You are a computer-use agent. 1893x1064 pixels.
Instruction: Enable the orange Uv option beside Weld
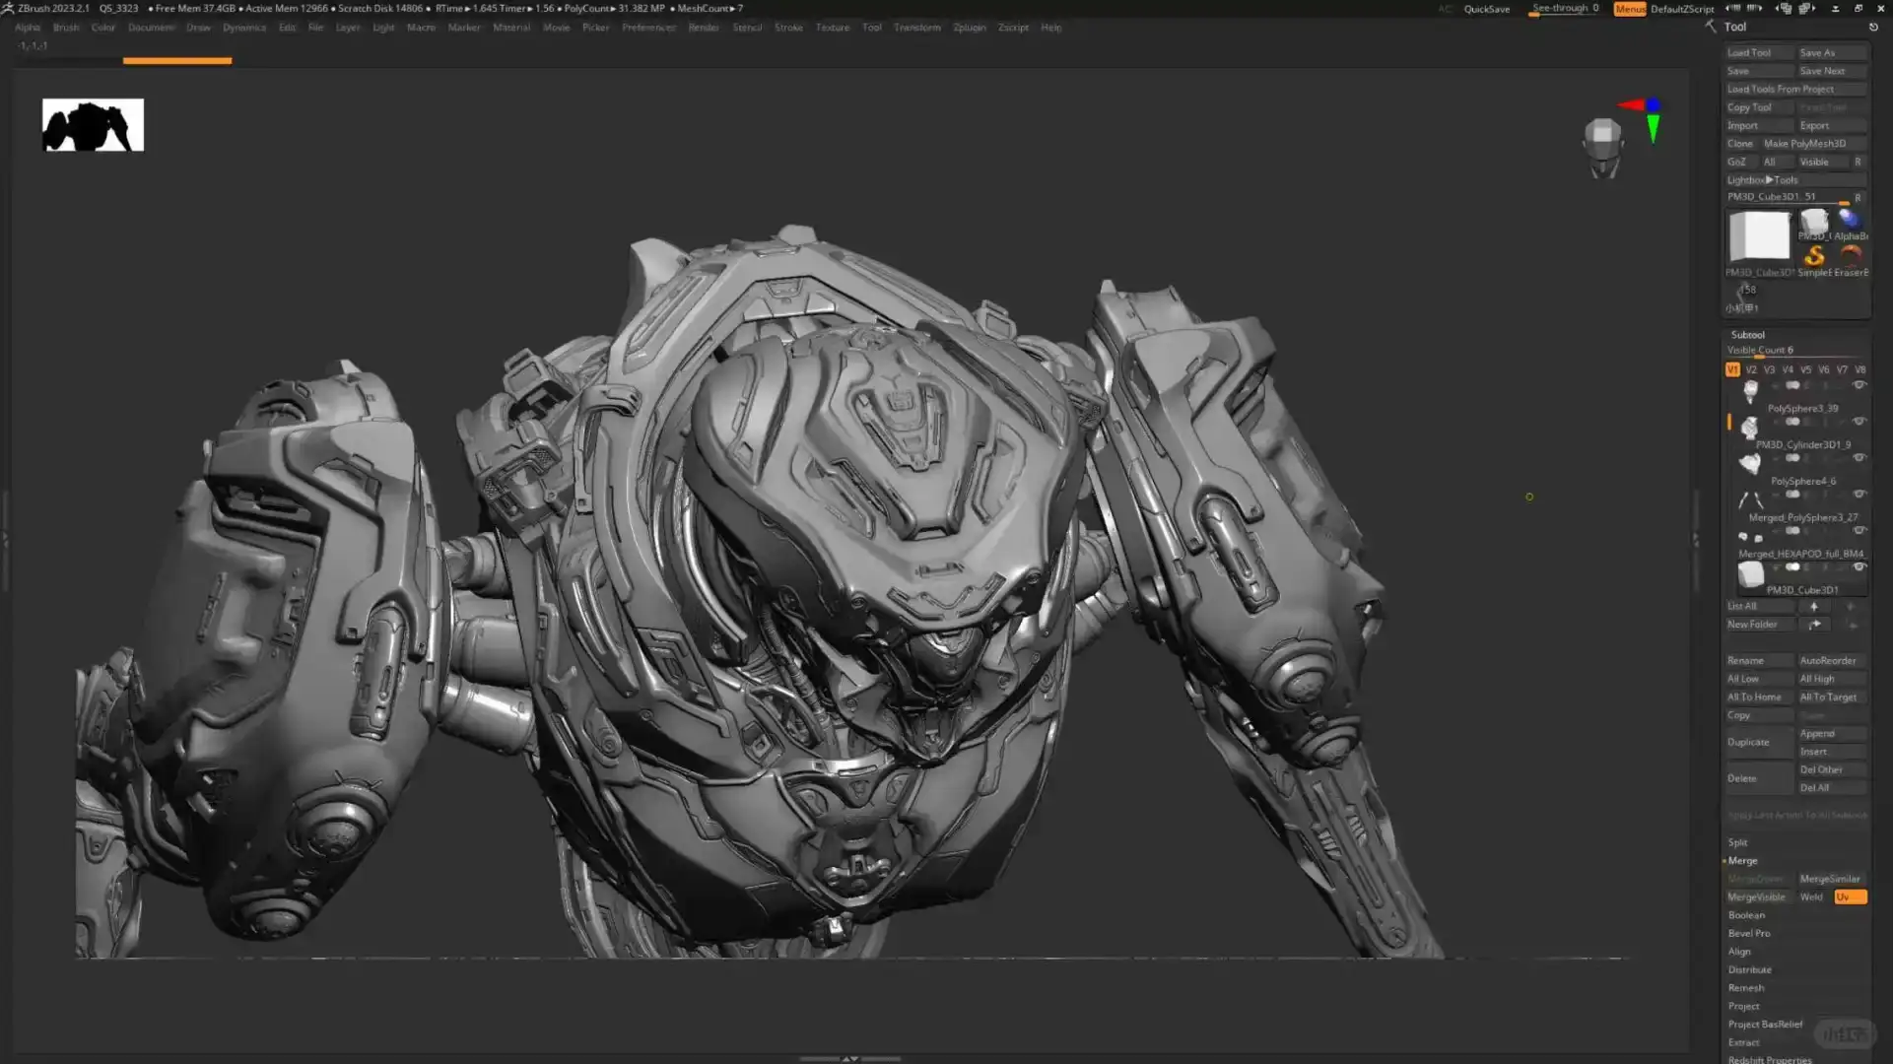click(x=1850, y=897)
